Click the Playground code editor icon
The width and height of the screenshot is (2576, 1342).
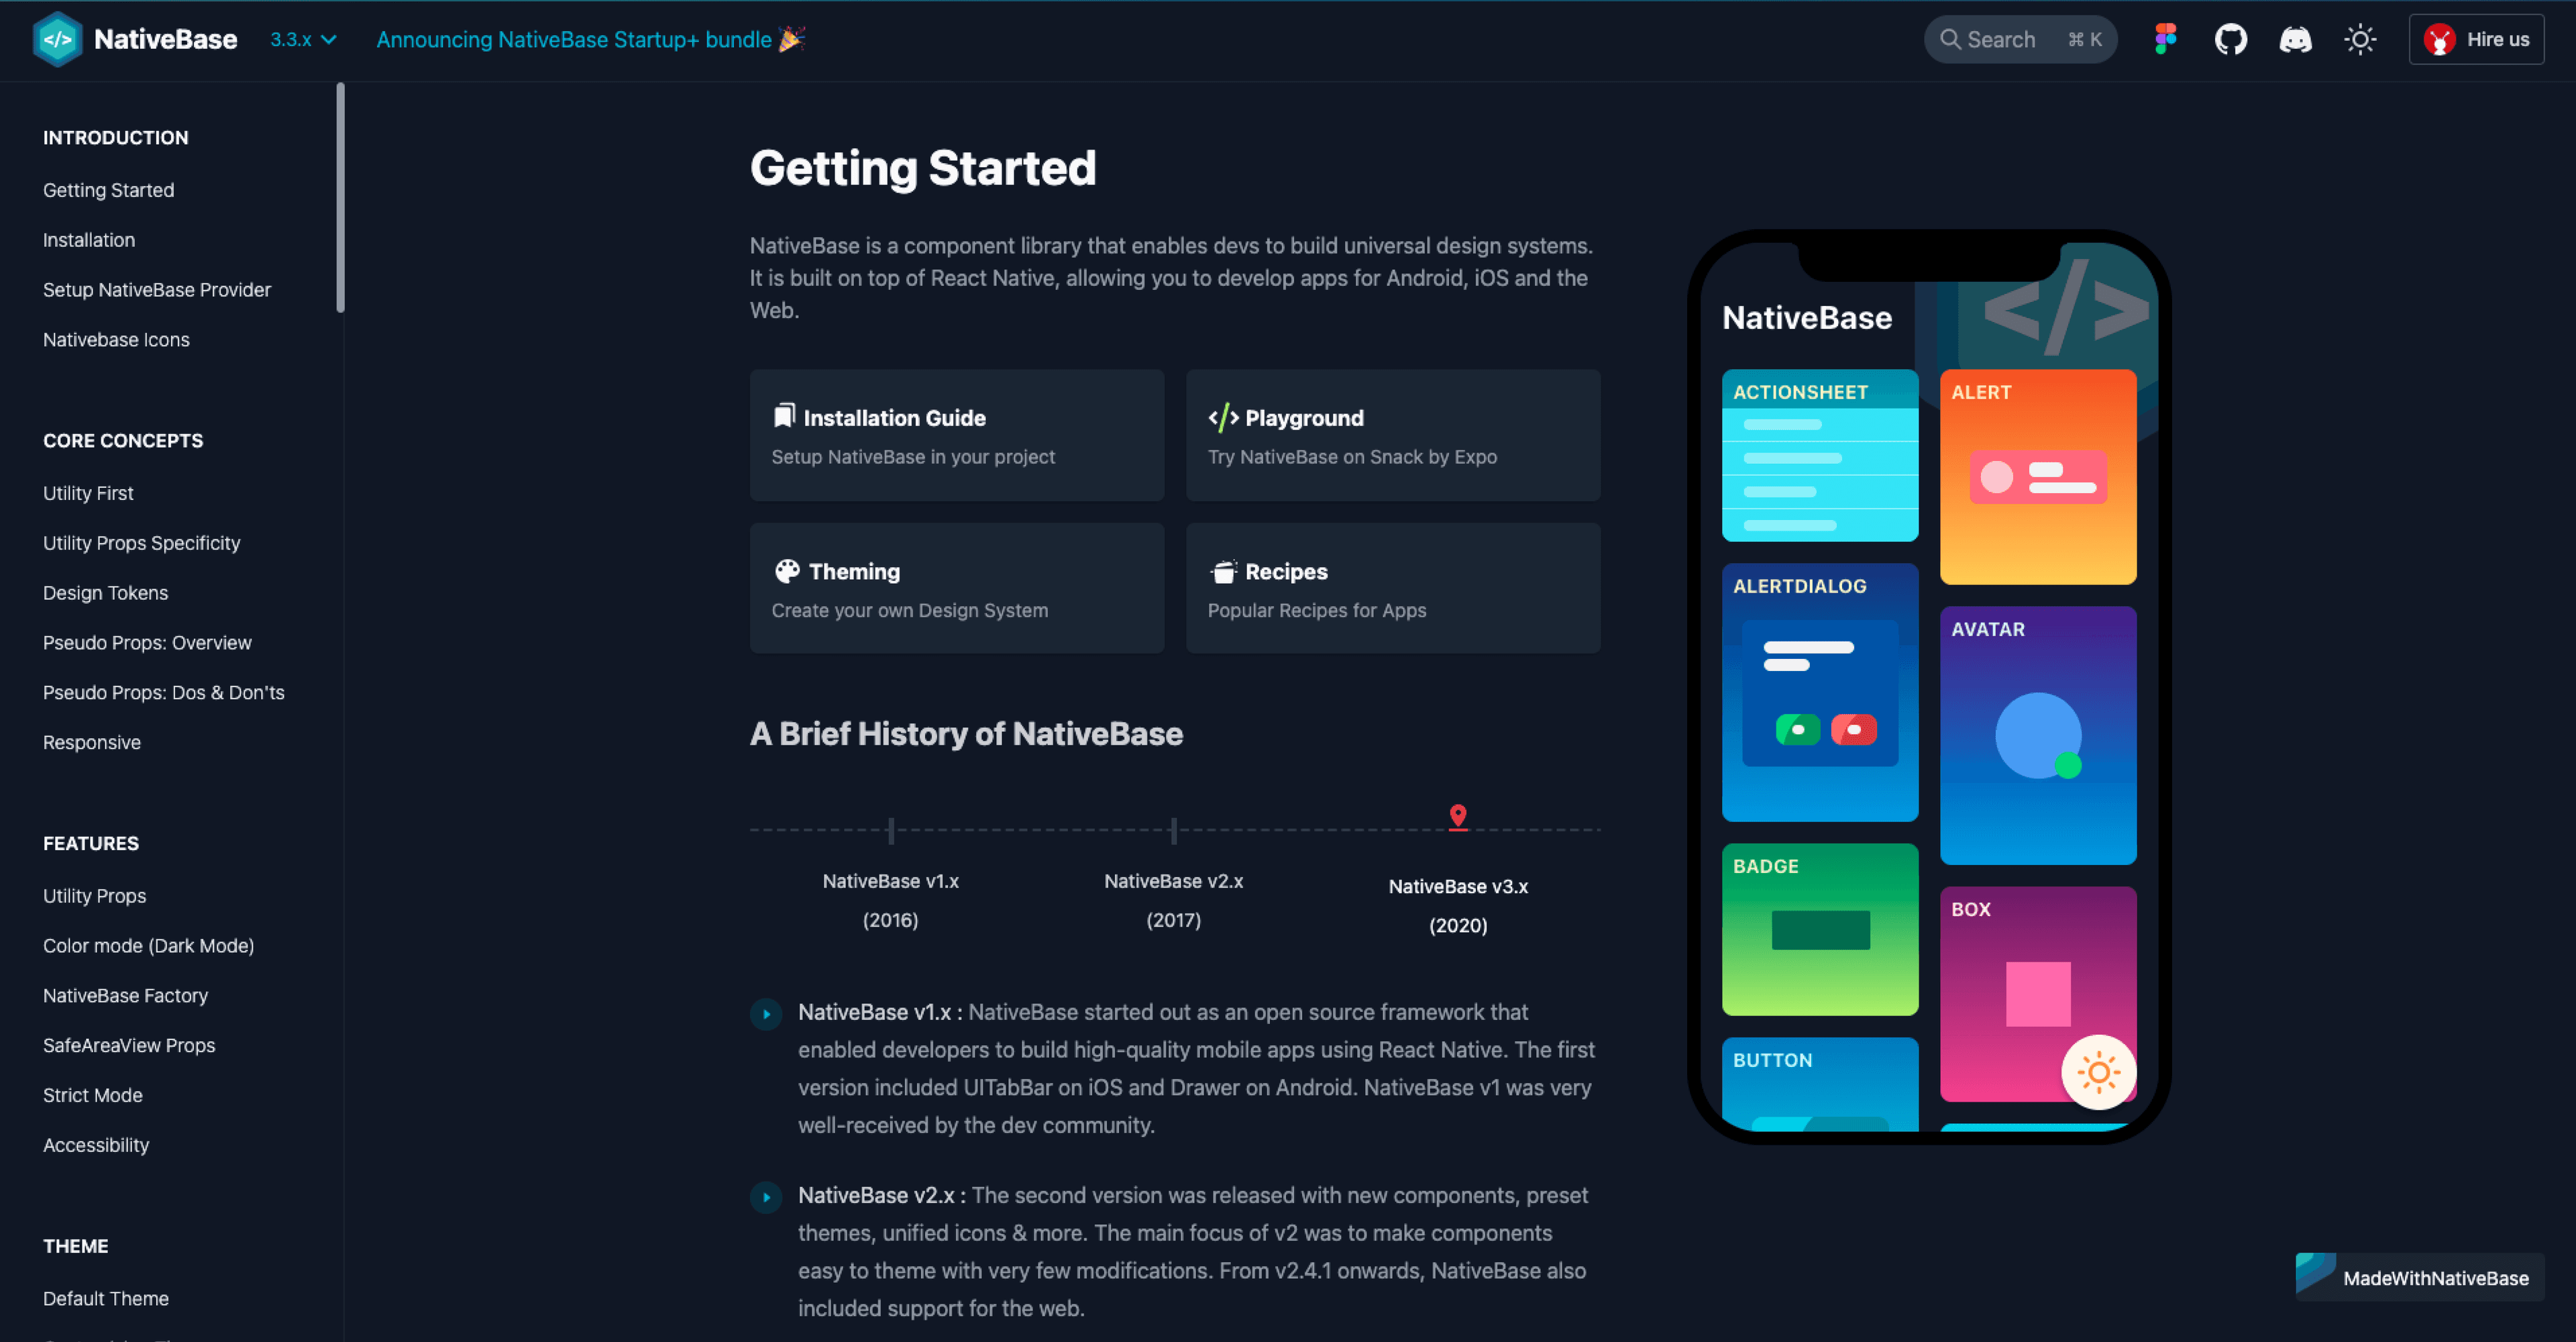(x=1222, y=415)
